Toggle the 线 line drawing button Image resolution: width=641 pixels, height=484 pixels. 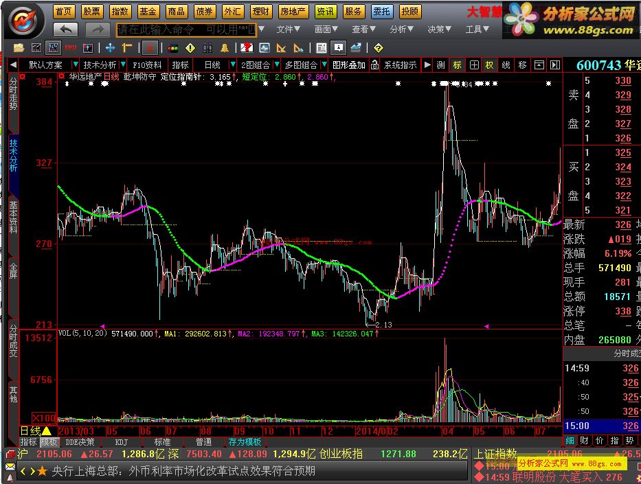[x=506, y=65]
